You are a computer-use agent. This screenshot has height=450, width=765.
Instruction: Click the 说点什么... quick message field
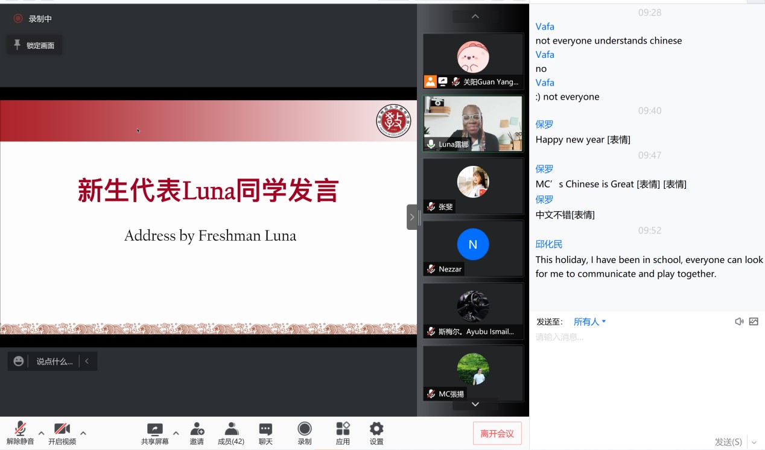pos(54,361)
